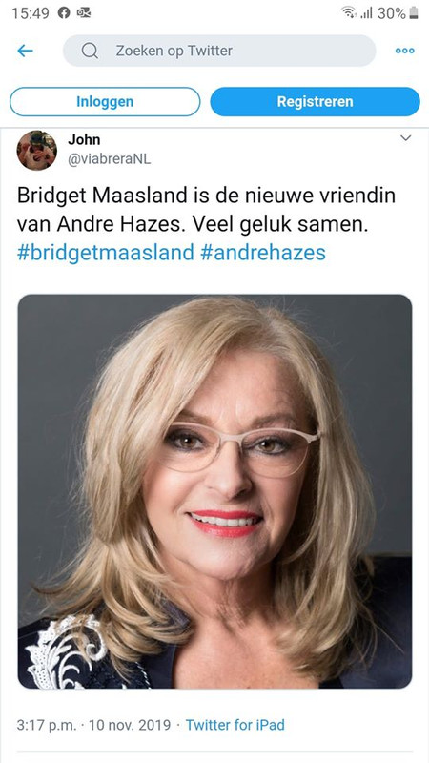This screenshot has width=429, height=763.
Task: Open the #bridgetmaasland hashtag
Action: pos(106,253)
